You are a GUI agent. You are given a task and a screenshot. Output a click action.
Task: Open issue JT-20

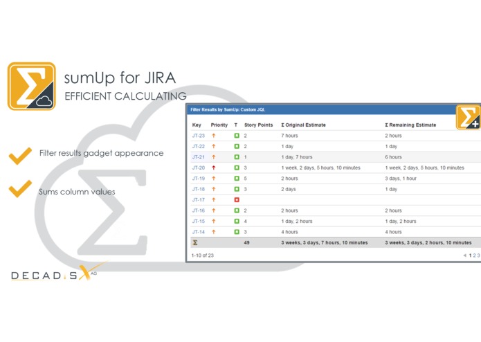coord(199,168)
